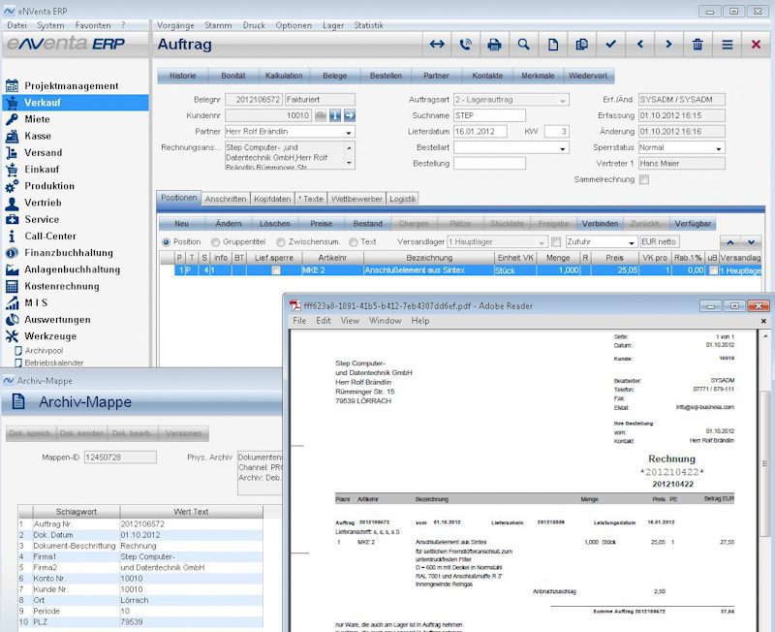Open the hamburger list menu icon
The width and height of the screenshot is (775, 632).
(x=728, y=45)
